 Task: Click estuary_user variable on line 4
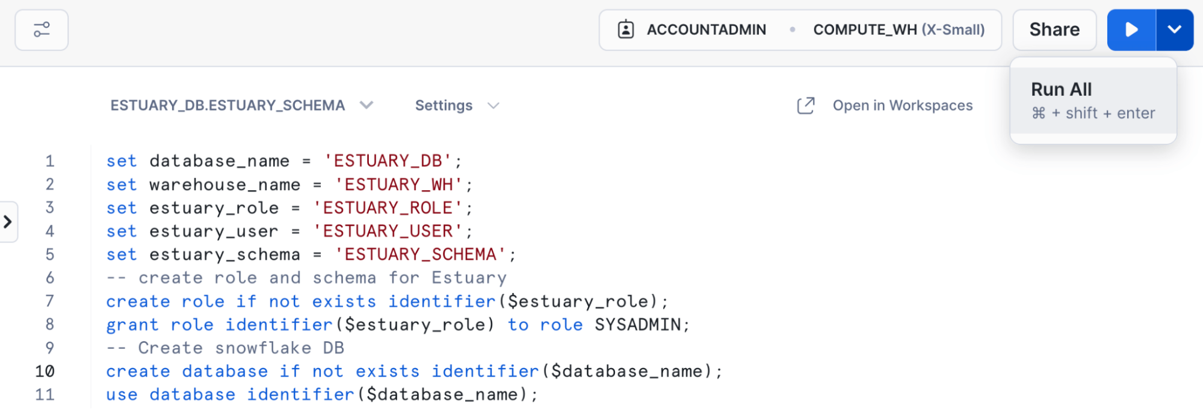pyautogui.click(x=214, y=232)
